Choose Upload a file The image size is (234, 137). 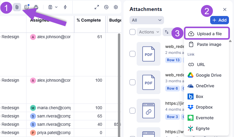207,34
